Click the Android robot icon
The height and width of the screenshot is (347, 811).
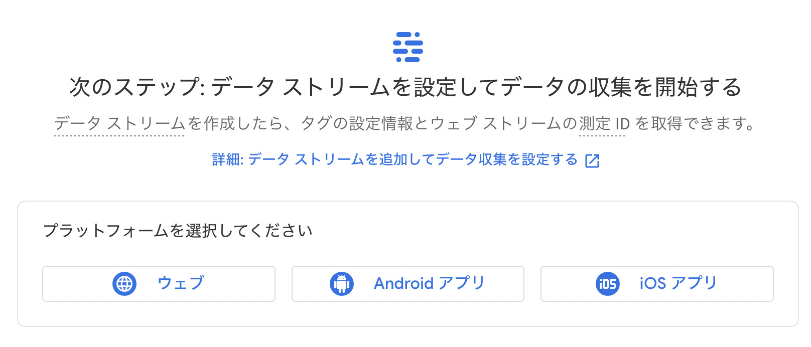point(342,284)
